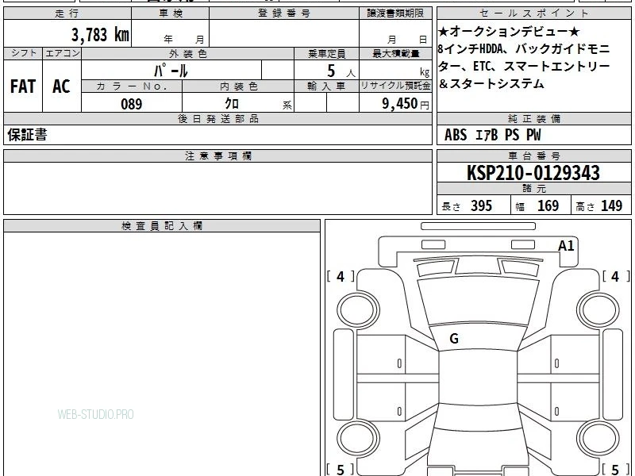Click length value 395

(481, 206)
